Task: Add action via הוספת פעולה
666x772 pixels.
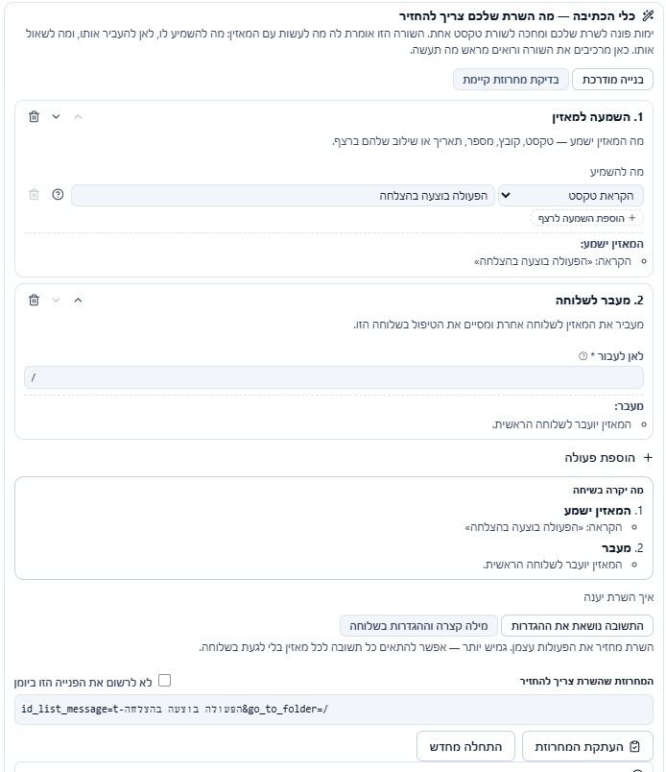Action: pos(608,458)
